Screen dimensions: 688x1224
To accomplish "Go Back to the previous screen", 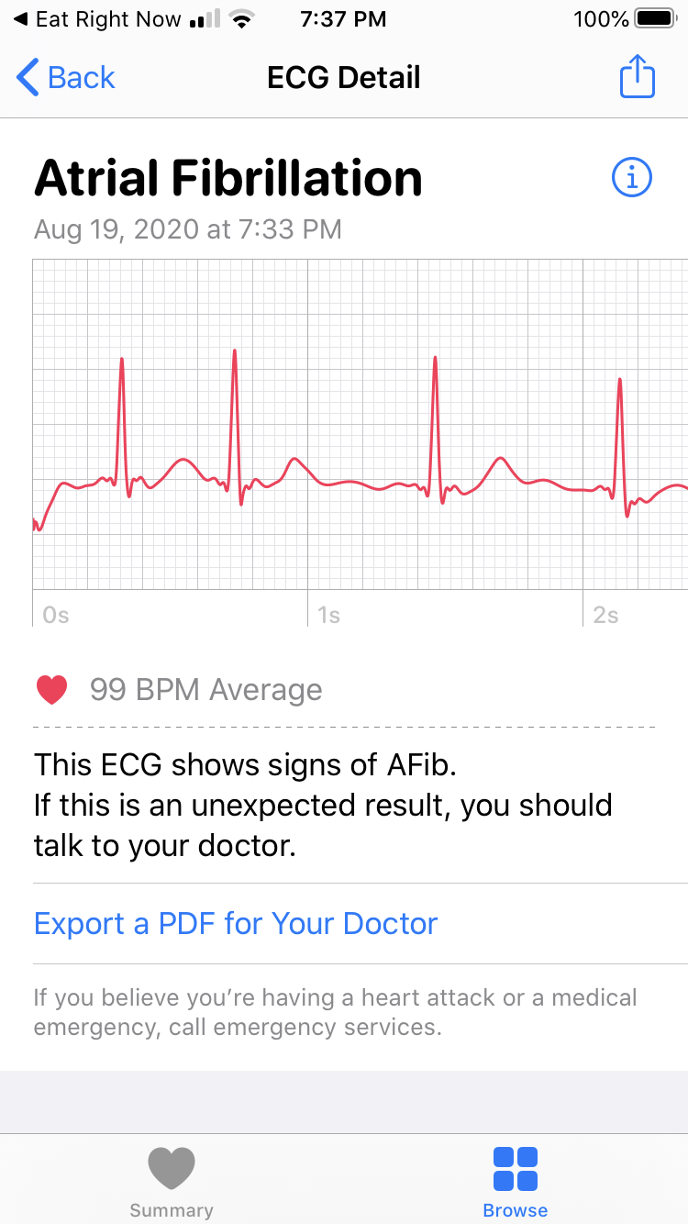I will tap(66, 78).
